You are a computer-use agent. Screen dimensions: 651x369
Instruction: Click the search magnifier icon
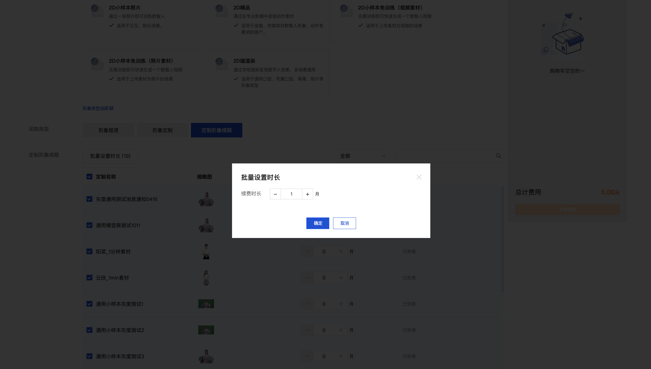498,156
